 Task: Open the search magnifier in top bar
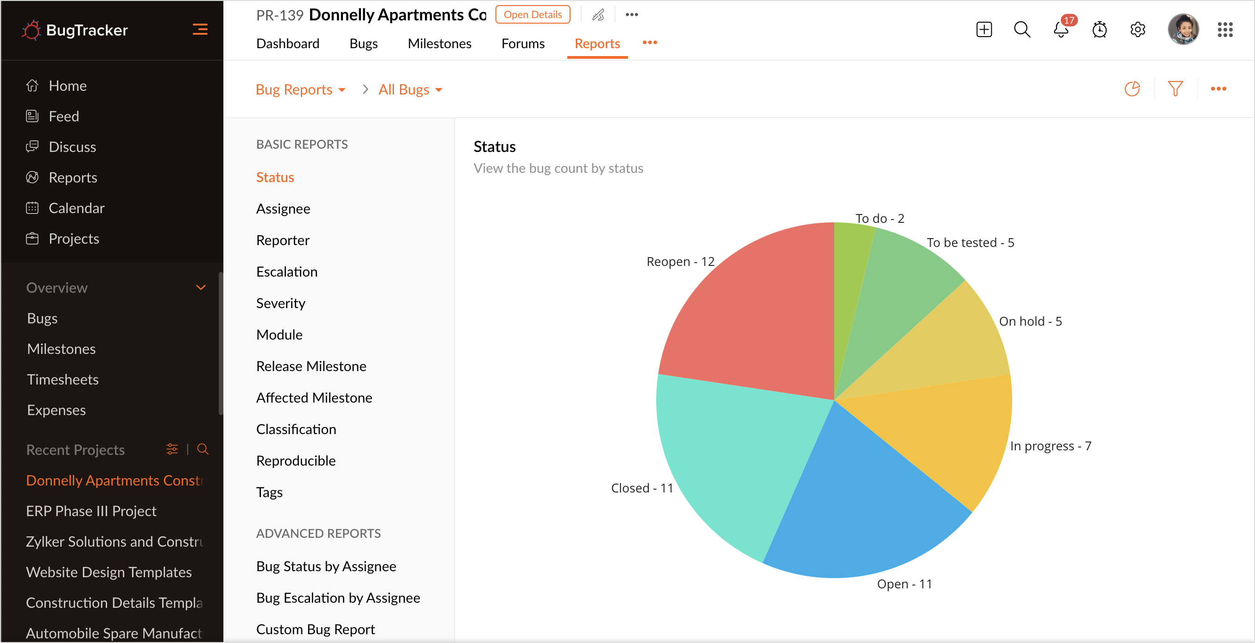[x=1021, y=30]
